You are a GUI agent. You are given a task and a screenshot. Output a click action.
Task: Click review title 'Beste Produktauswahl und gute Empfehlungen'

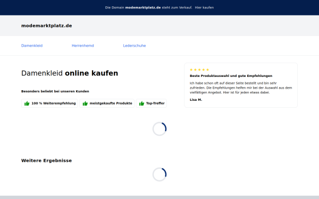[231, 76]
